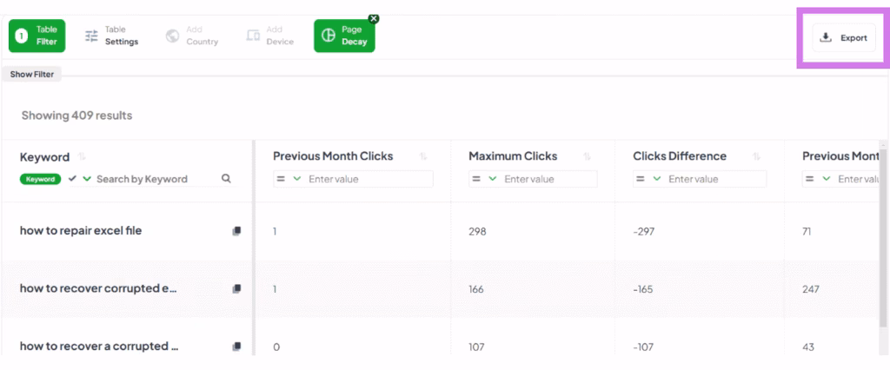Screen dimensions: 890x370
Task: Click the Add Device icon
Action: tap(253, 36)
